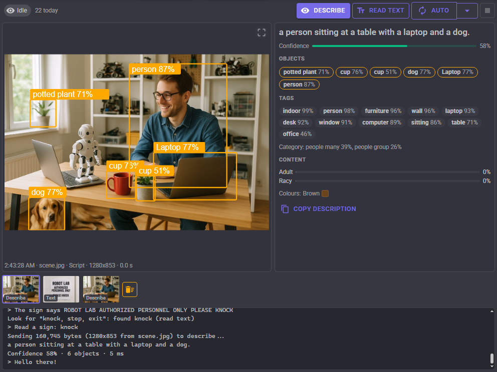This screenshot has height=372, width=497.
Task: Clear history with the trash list icon
Action: pyautogui.click(x=130, y=289)
